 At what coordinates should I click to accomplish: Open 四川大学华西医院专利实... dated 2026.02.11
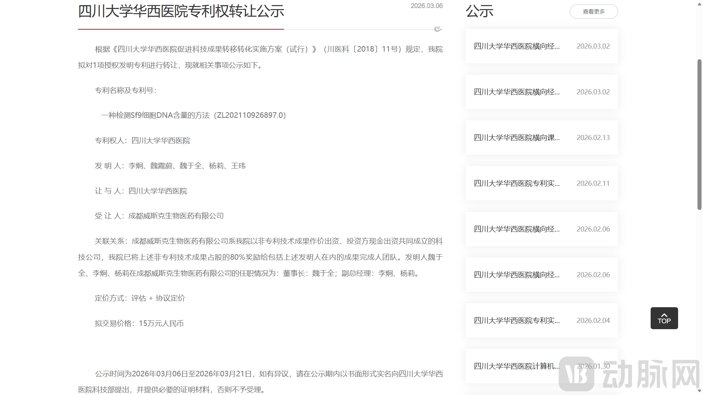coord(516,183)
